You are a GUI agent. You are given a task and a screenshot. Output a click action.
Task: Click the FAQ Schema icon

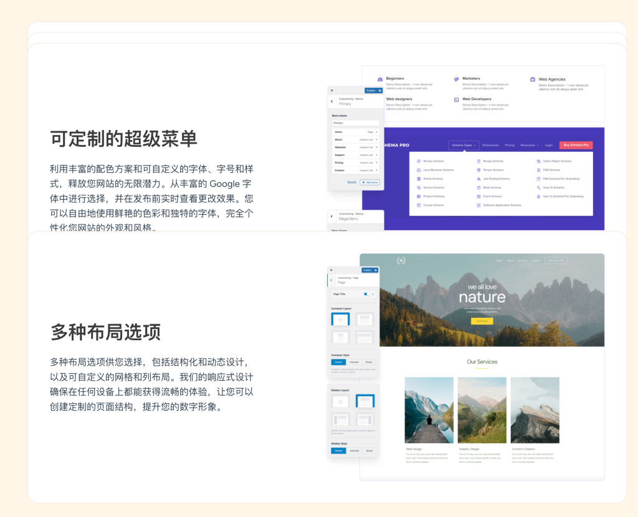click(x=539, y=170)
